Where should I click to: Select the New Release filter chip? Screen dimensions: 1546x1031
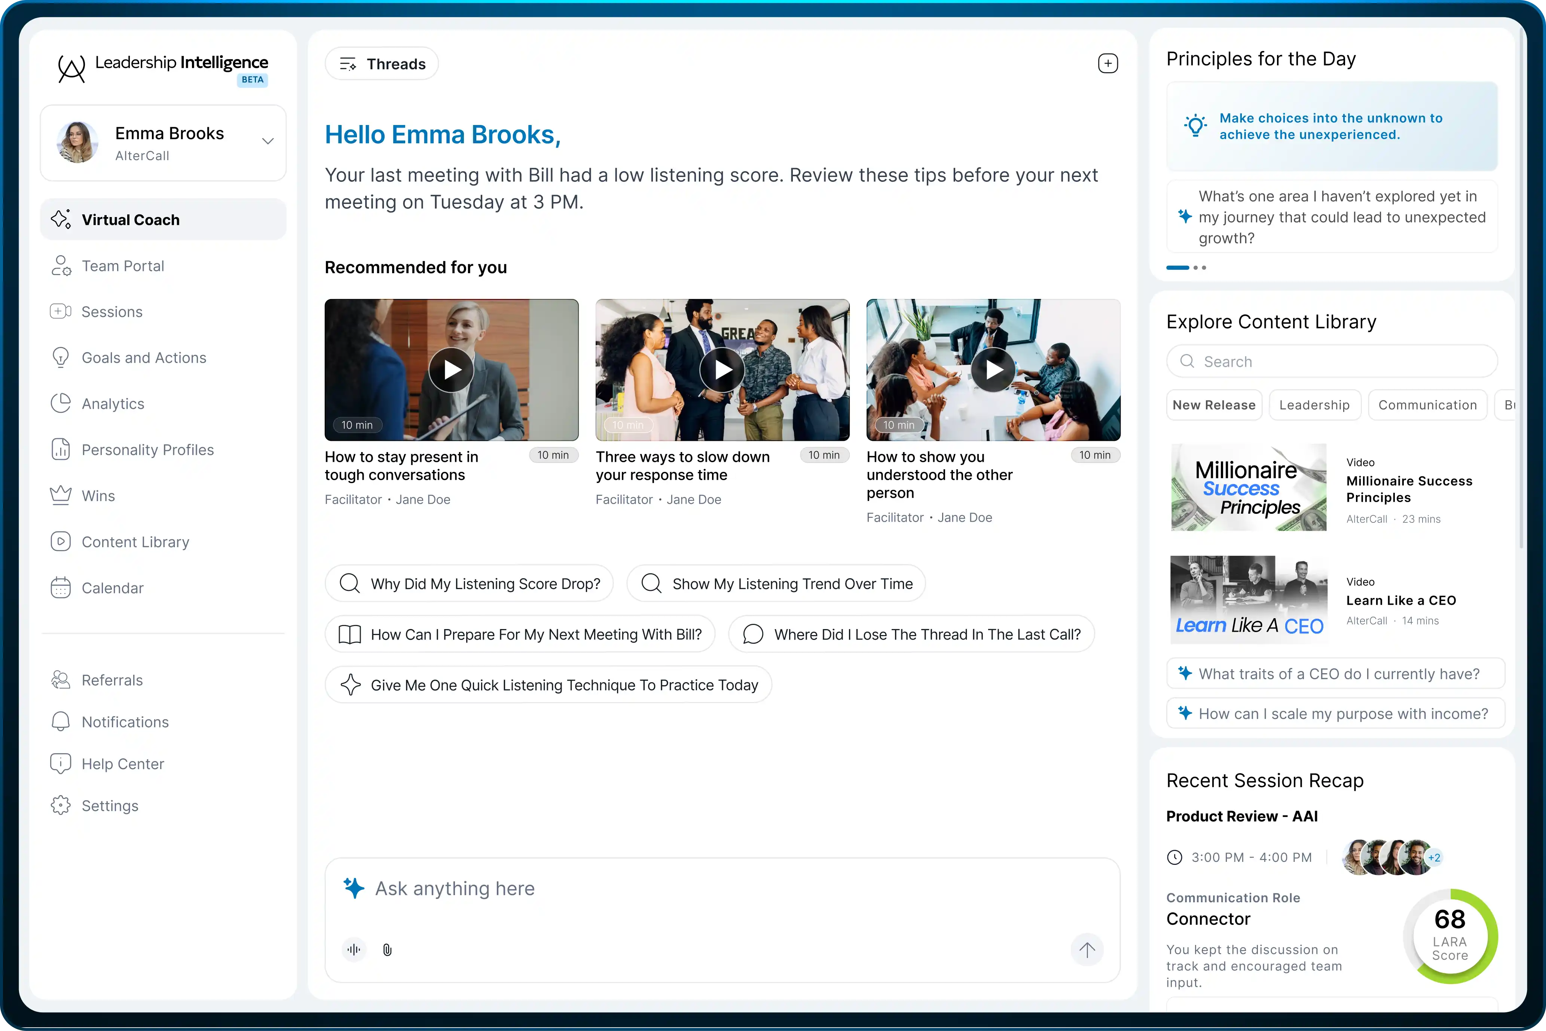coord(1214,405)
